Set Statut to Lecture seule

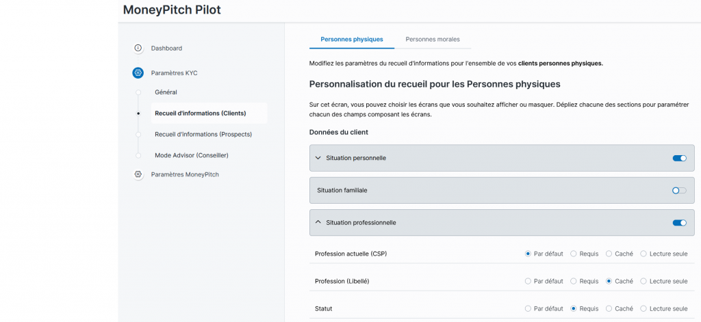click(x=643, y=308)
